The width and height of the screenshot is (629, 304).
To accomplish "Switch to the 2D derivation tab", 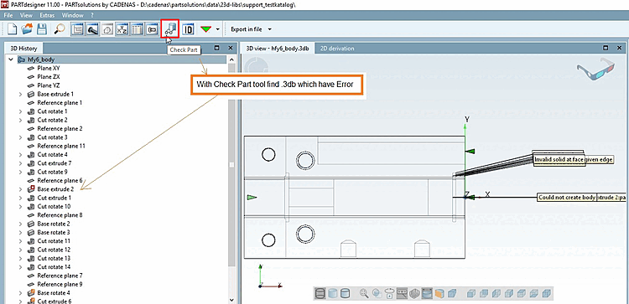I will pyautogui.click(x=336, y=48).
